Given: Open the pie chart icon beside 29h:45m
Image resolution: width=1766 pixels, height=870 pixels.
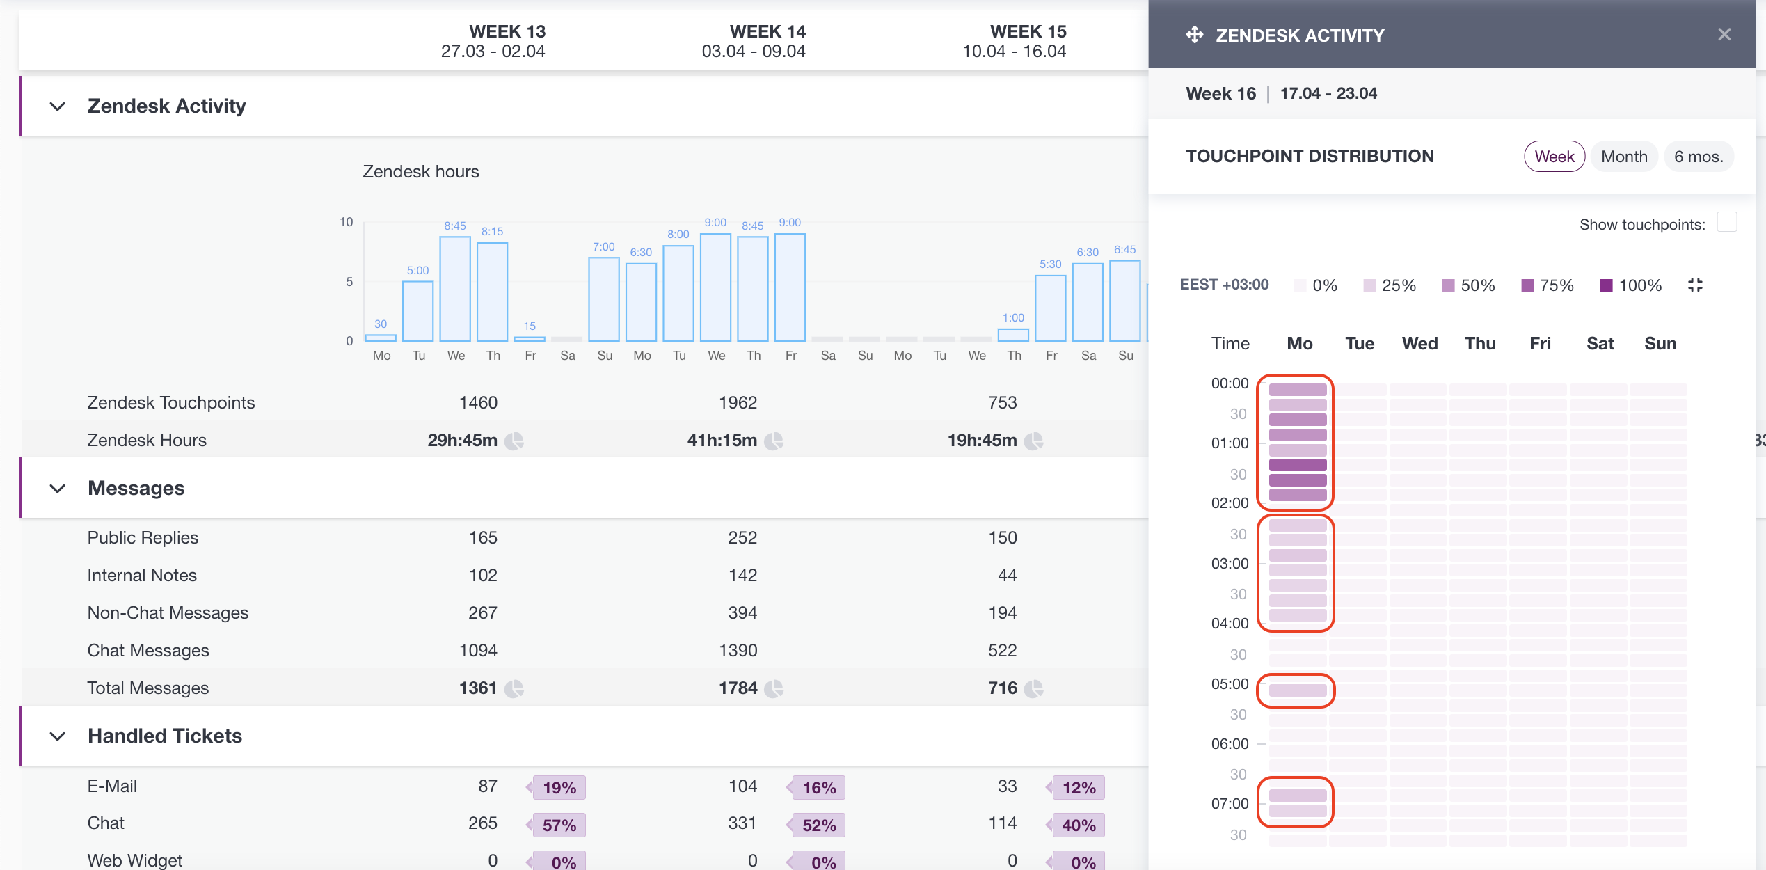Looking at the screenshot, I should coord(514,441).
